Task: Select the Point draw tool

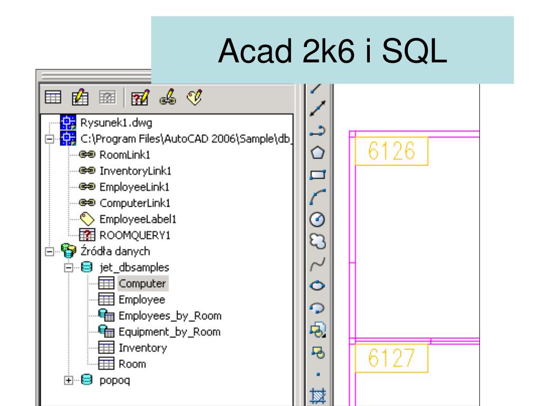Action: (318, 374)
